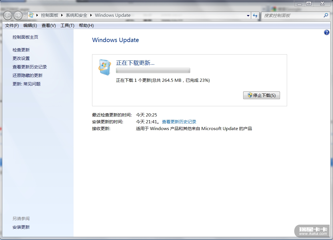Open recent pages dropdown beside Forward arrow
Screen dimensions: 333x240
click(x=25, y=16)
